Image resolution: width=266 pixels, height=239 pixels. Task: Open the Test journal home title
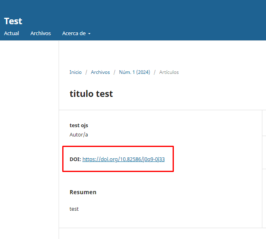(x=13, y=21)
